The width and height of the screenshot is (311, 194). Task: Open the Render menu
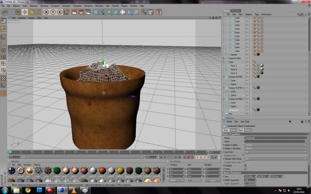[115, 6]
